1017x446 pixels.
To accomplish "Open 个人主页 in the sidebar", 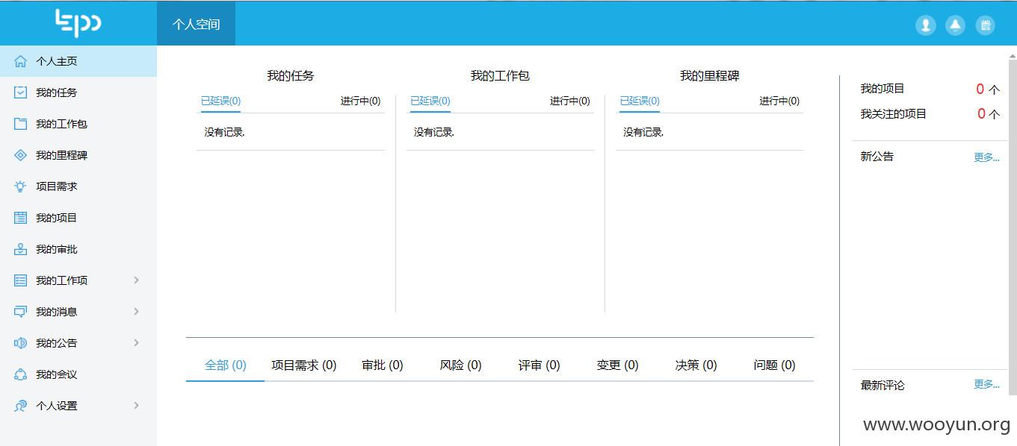I will 78,61.
